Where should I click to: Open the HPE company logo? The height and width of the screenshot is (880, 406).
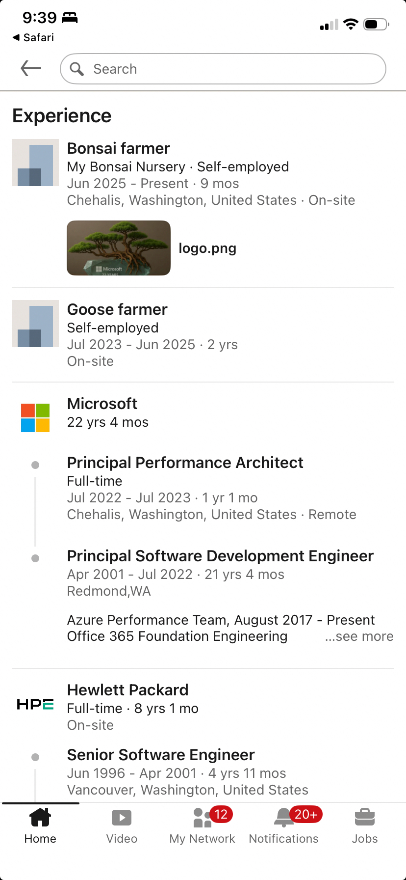click(x=35, y=705)
